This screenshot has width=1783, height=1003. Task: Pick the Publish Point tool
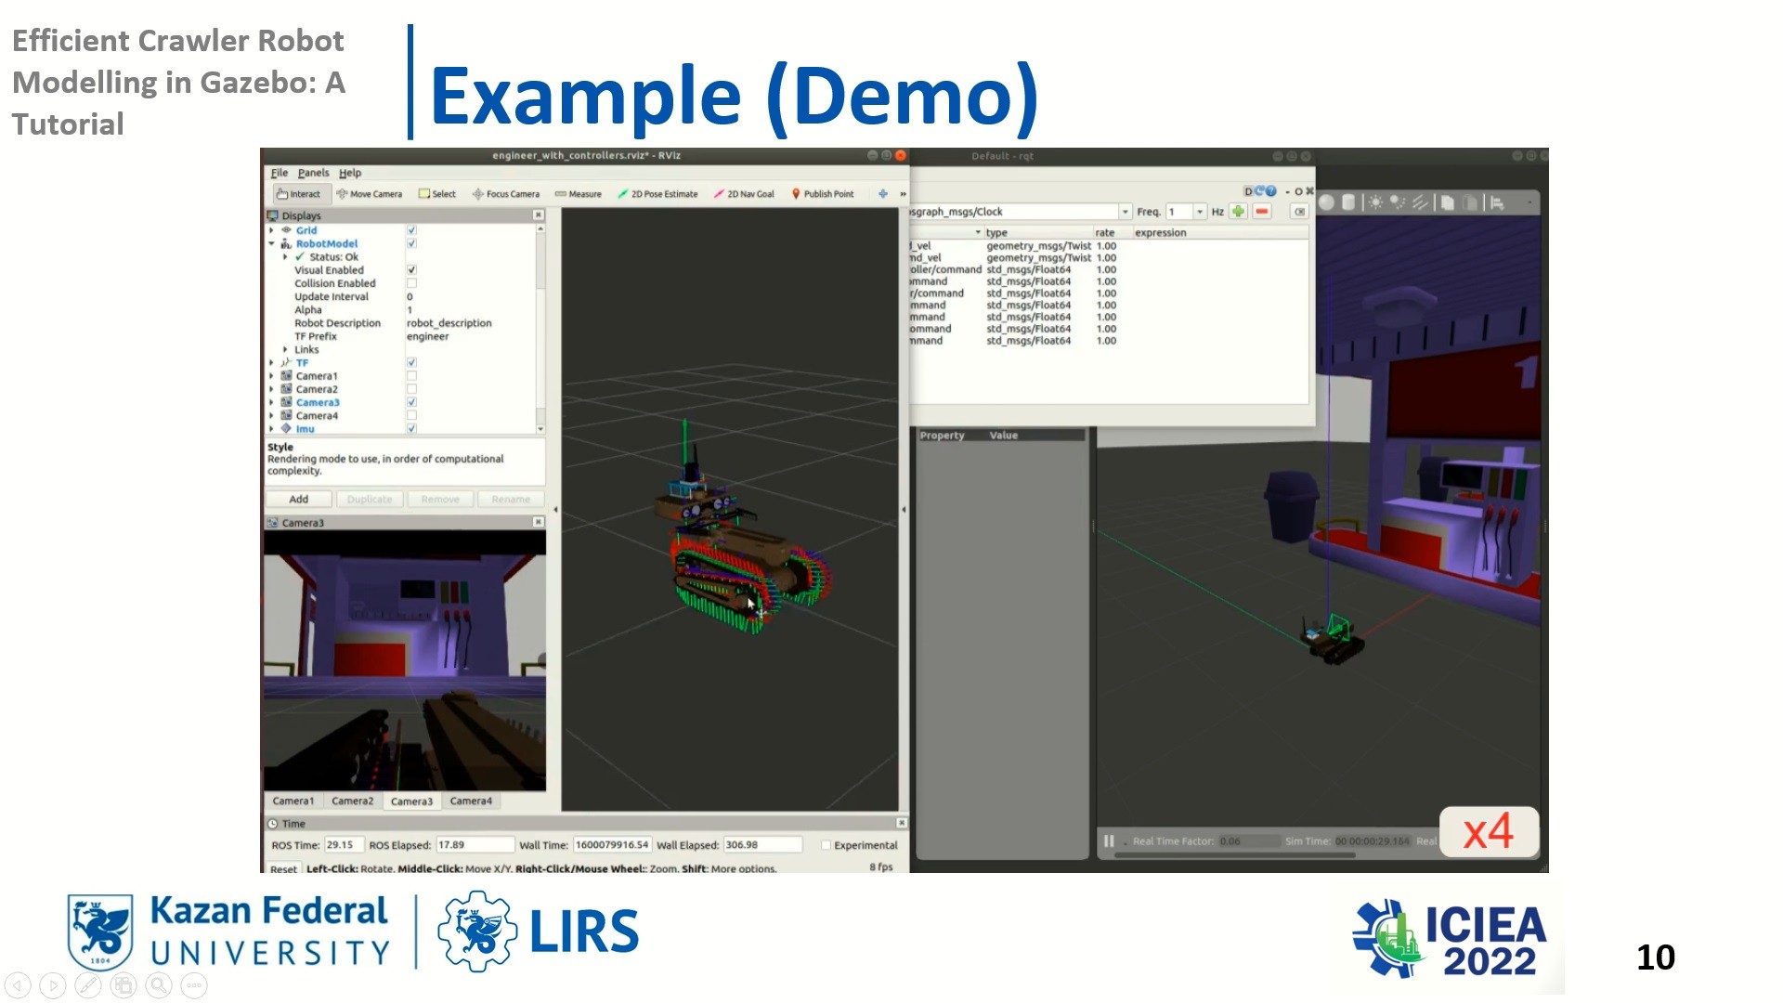pos(824,193)
